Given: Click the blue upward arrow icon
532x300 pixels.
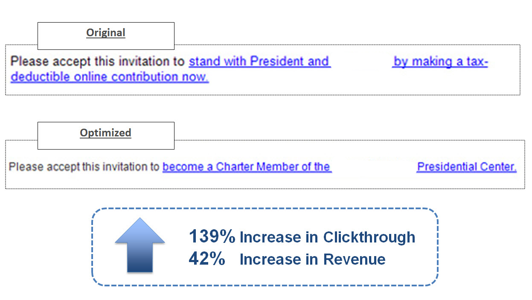Looking at the screenshot, I should coord(140,245).
